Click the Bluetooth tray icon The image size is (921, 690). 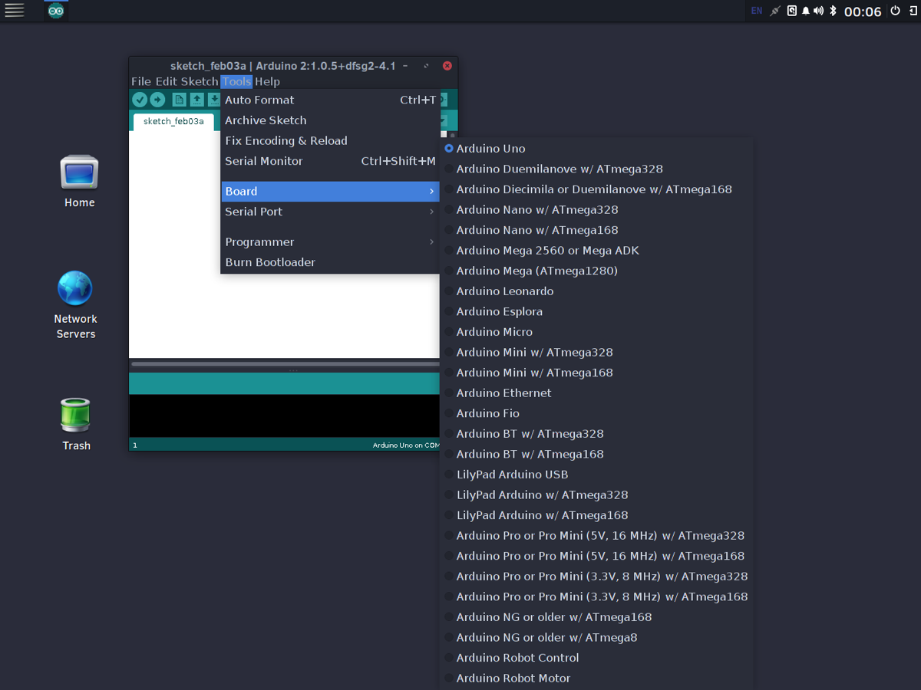tap(833, 11)
